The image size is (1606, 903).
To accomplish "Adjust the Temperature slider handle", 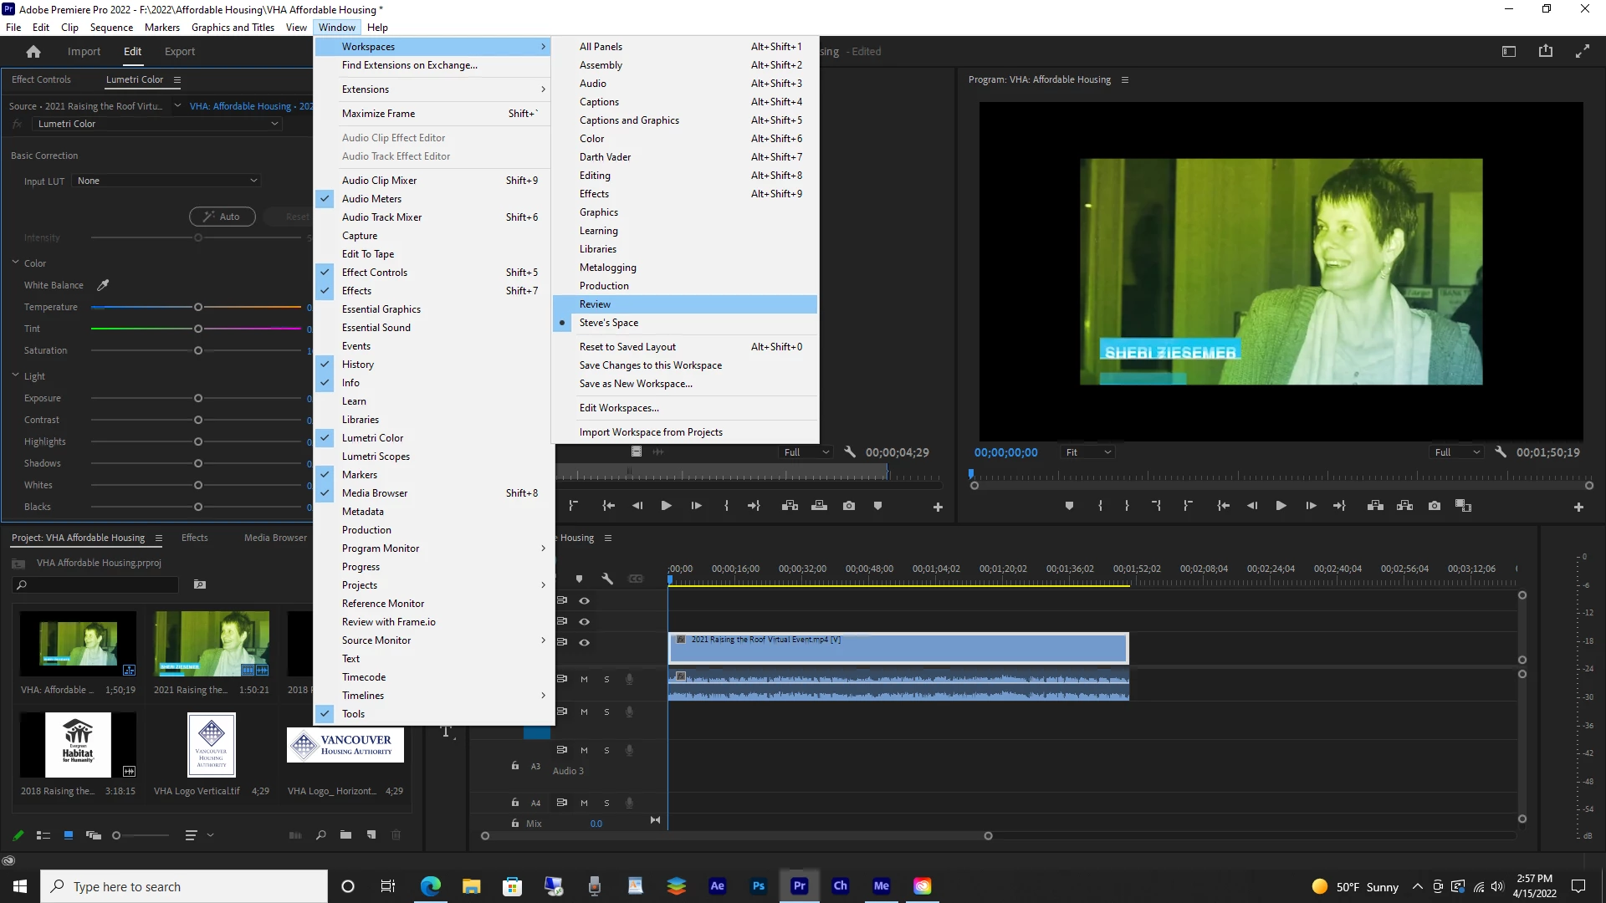I will pyautogui.click(x=198, y=308).
